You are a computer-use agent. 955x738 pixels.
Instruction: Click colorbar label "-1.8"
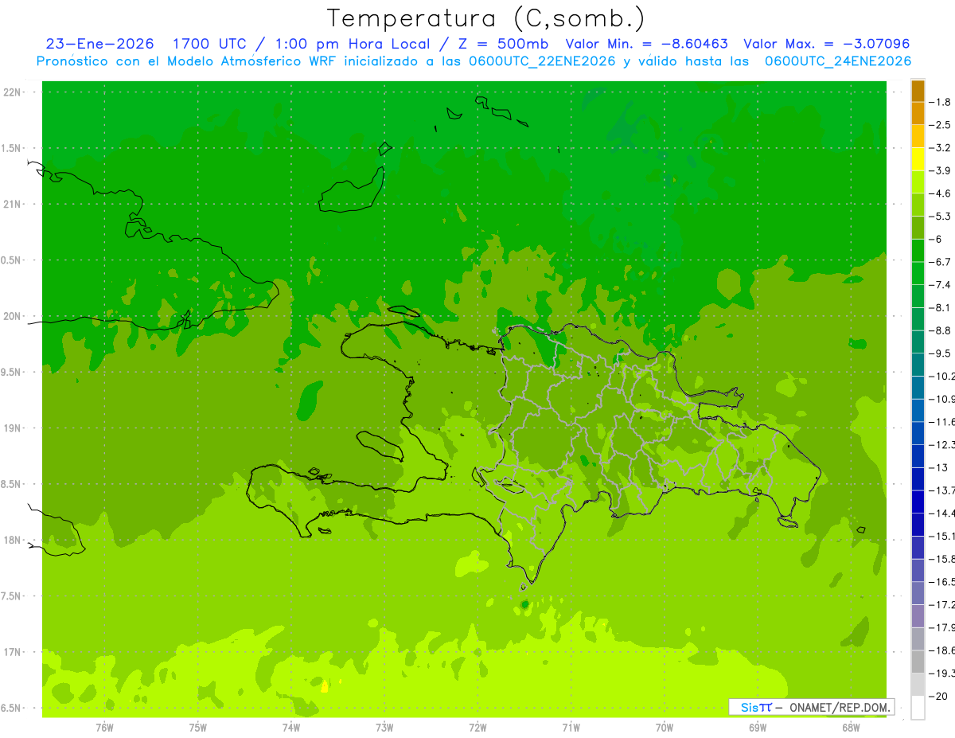[941, 102]
